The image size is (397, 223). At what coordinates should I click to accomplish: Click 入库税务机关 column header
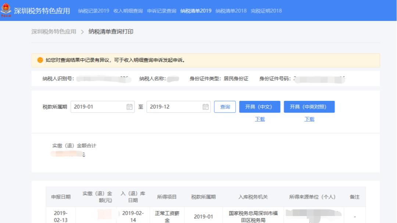click(253, 197)
